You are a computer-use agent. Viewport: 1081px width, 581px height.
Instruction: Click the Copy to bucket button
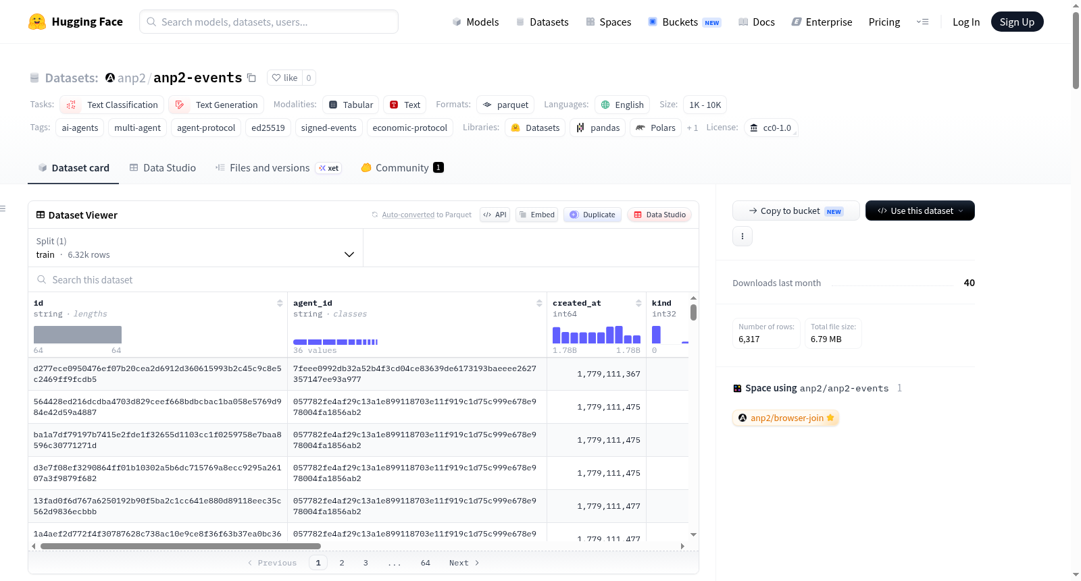coord(796,211)
